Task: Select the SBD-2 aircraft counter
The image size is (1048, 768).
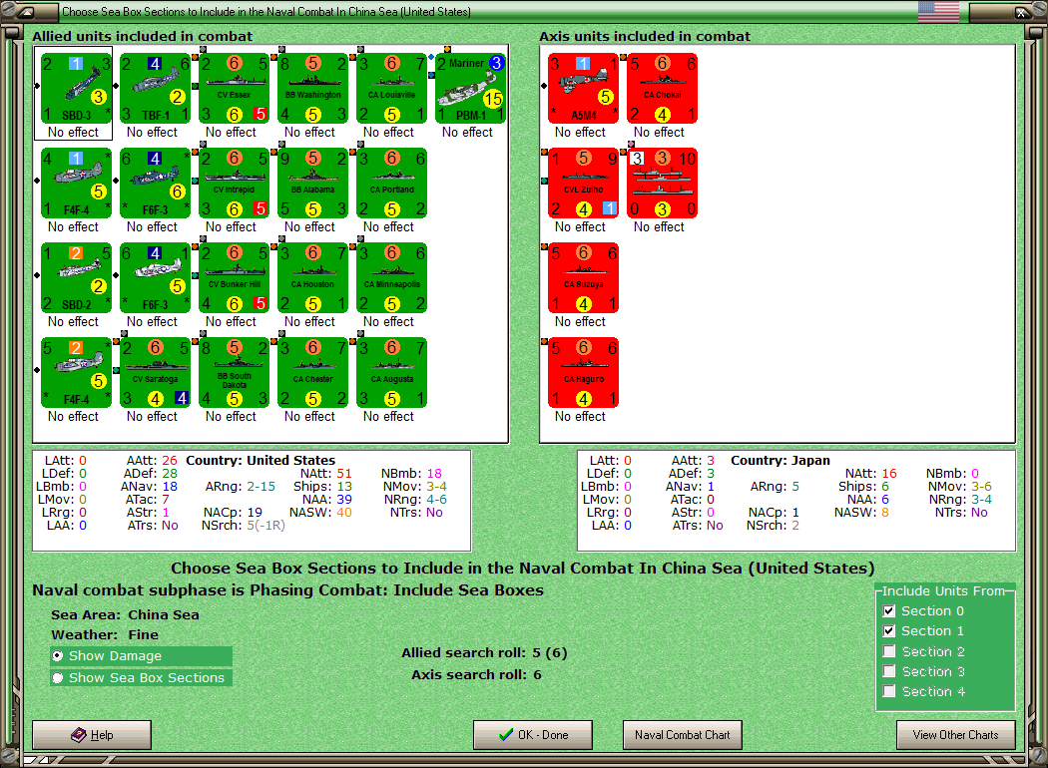Action: (x=76, y=278)
